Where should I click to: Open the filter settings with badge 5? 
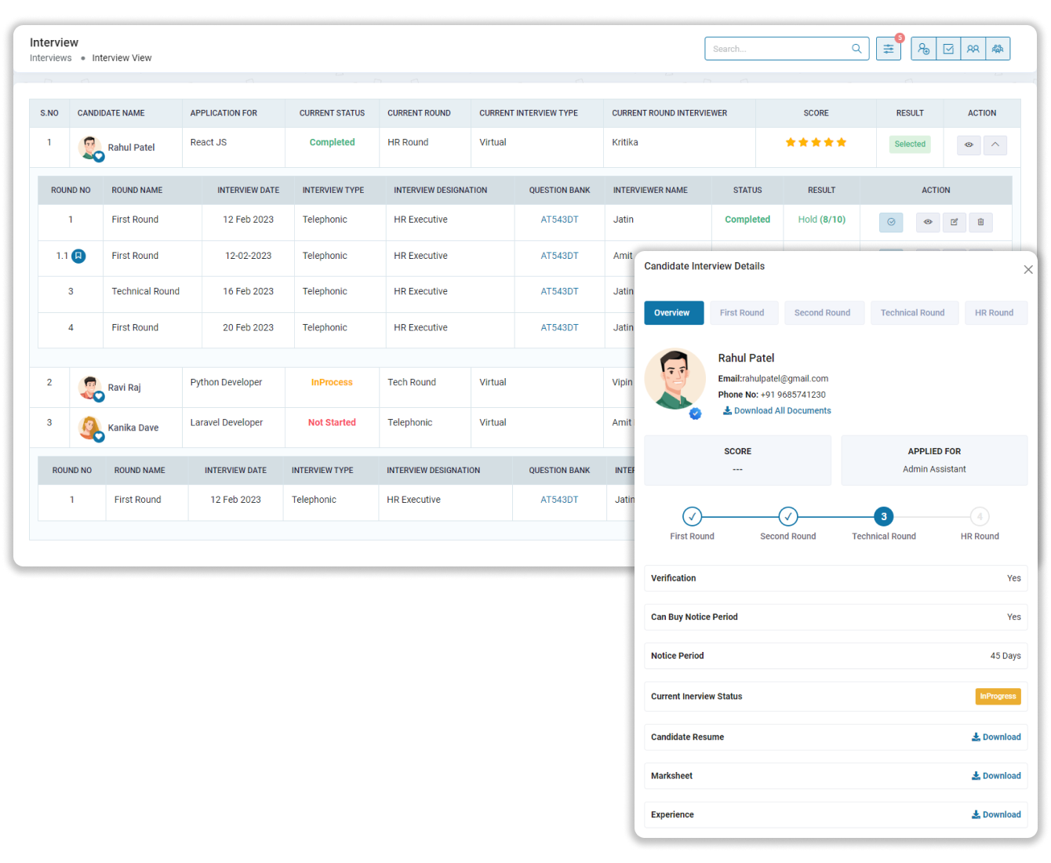click(888, 49)
